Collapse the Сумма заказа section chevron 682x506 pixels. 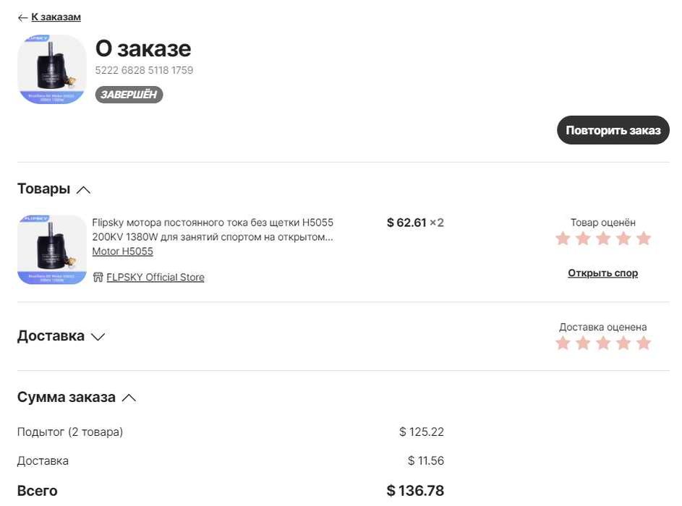point(129,398)
